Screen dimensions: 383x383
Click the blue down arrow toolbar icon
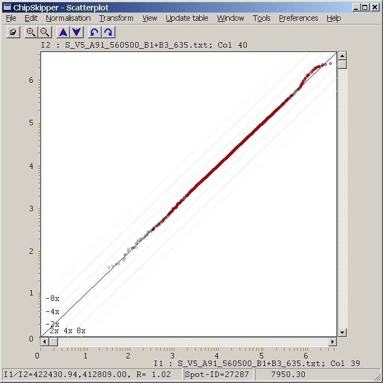coord(77,32)
